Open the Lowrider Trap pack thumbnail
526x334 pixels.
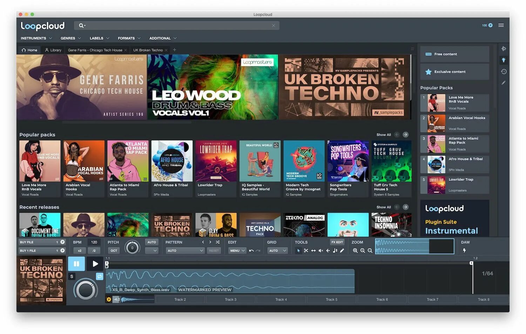(x=216, y=161)
